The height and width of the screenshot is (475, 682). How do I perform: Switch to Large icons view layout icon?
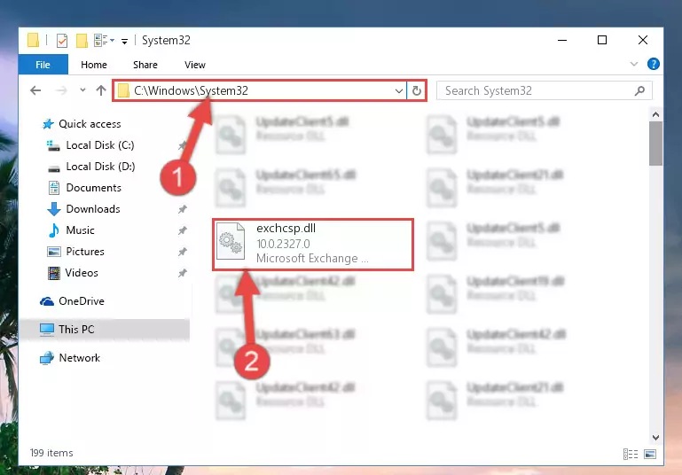[650, 454]
